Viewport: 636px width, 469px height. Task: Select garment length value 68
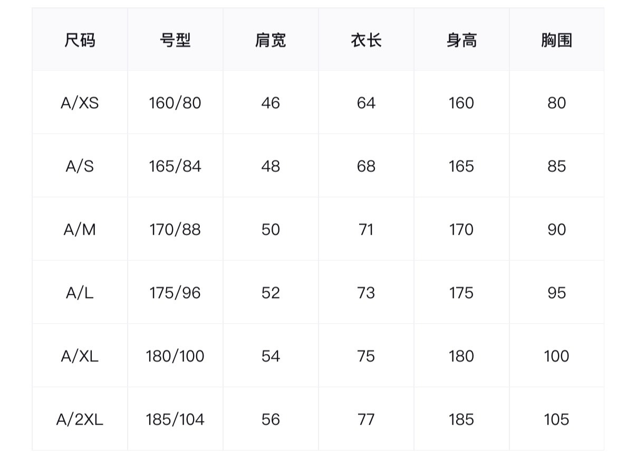(x=366, y=166)
